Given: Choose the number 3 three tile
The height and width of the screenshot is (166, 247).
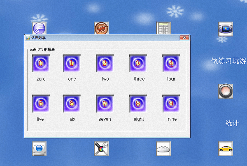Looking at the screenshot, I should click(138, 64).
